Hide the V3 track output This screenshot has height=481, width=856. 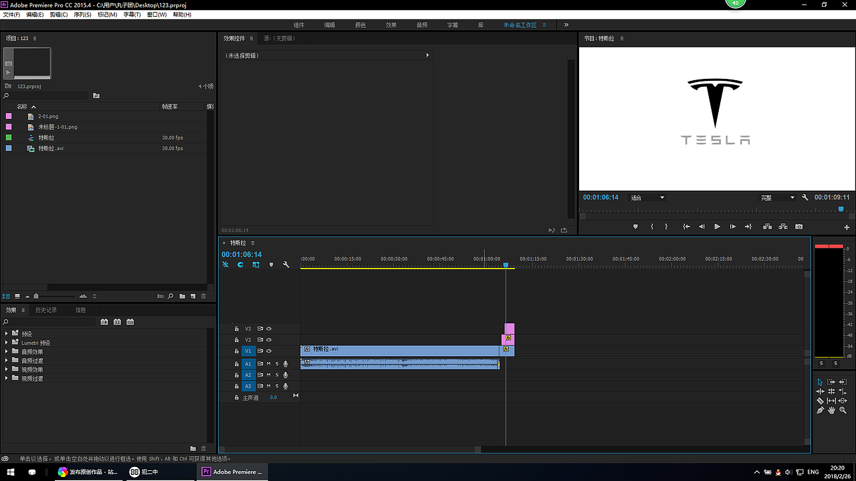[x=269, y=329]
